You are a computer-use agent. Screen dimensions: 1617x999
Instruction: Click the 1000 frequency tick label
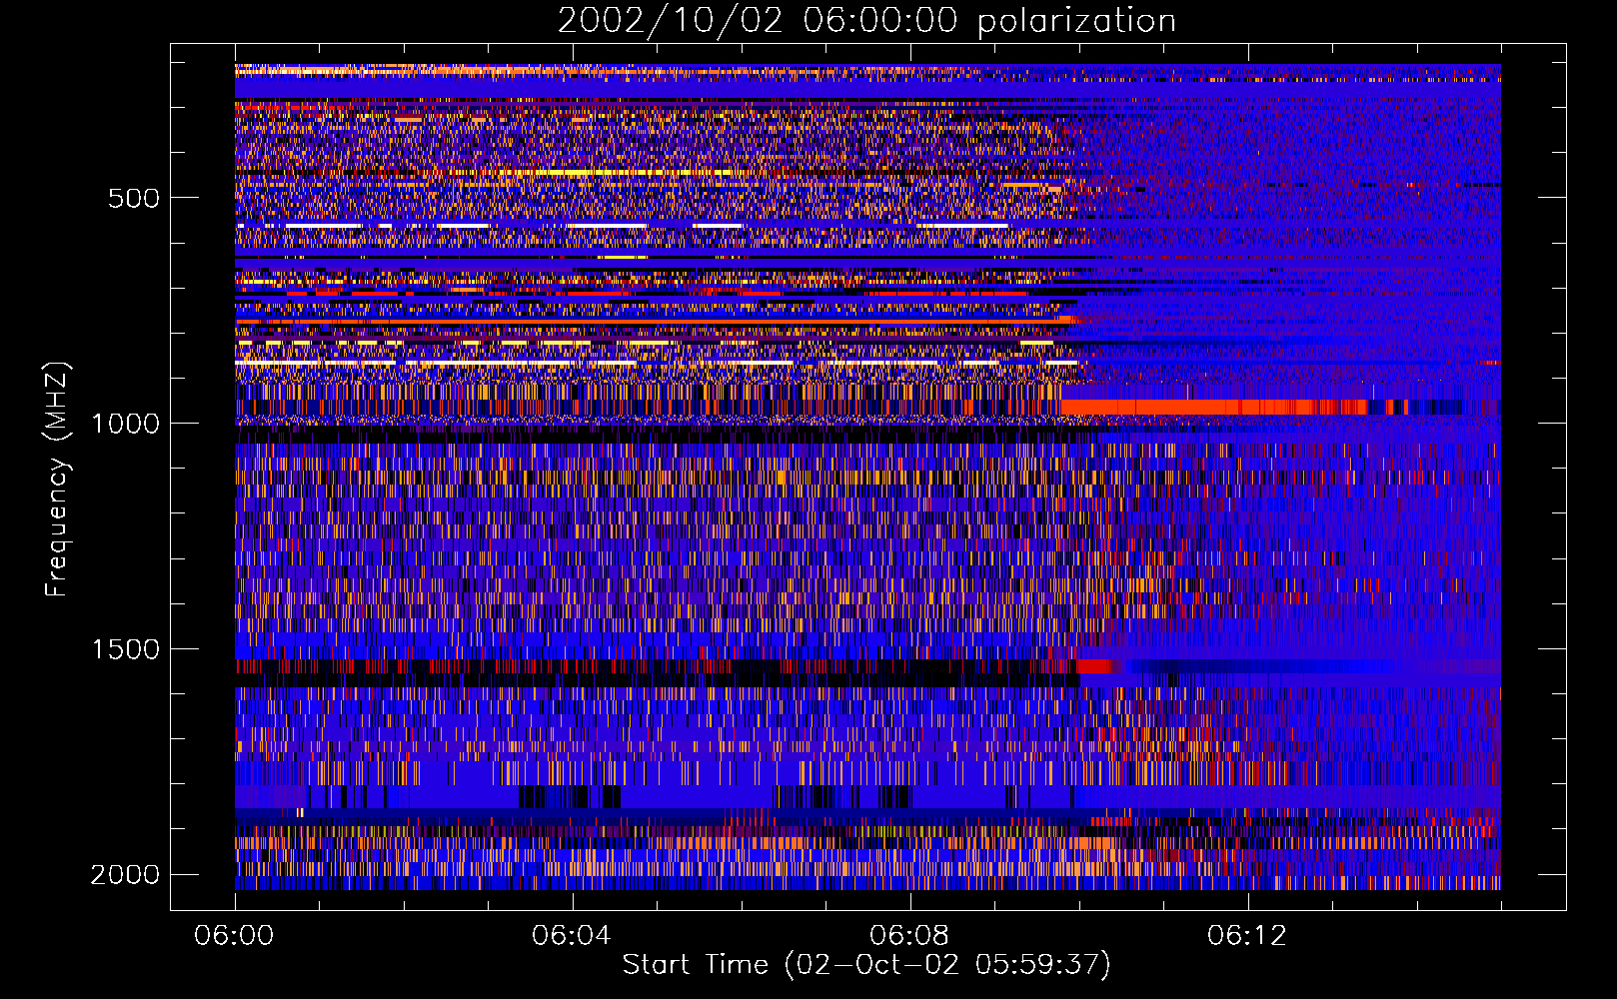click(x=125, y=424)
